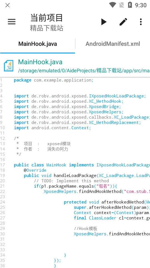Tap the battery status icon
Viewport: 150px width, 268px height.
pos(130,5)
